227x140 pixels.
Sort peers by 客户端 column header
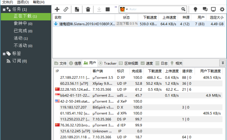coord(103,71)
